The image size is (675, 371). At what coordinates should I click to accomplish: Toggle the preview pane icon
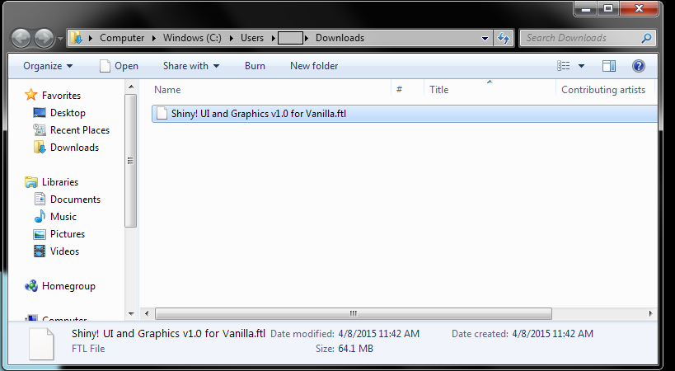pyautogui.click(x=609, y=66)
